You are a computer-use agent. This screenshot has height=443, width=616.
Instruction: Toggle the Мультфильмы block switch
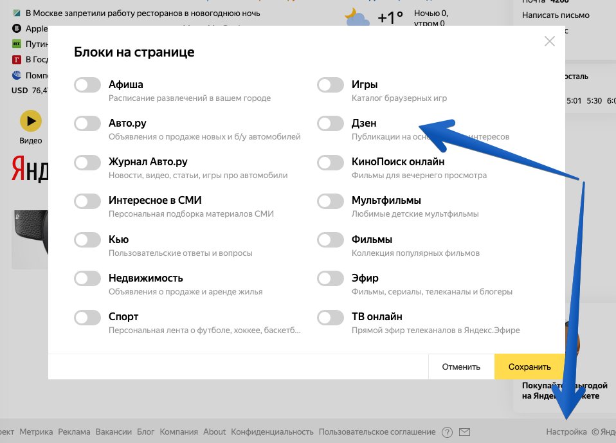coord(331,201)
